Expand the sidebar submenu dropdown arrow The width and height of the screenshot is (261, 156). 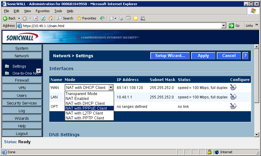pyautogui.click(x=38, y=71)
